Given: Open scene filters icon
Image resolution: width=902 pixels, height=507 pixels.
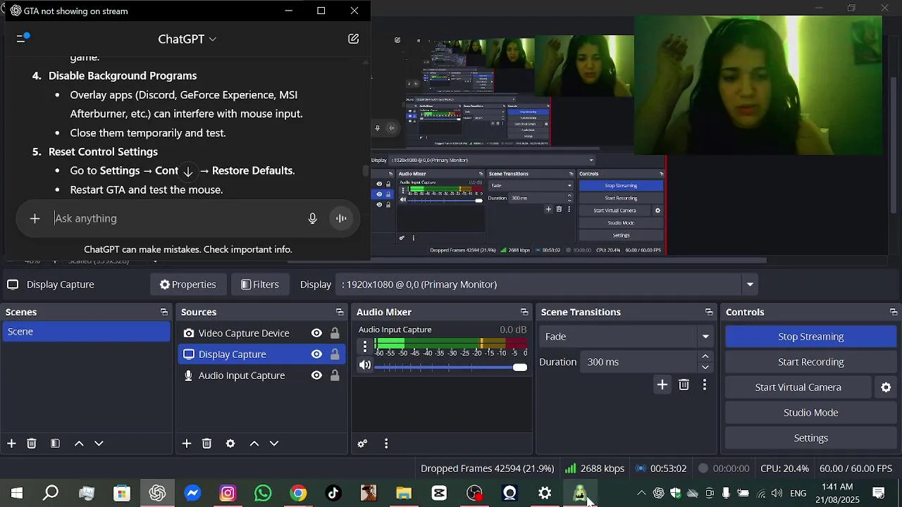Looking at the screenshot, I should [x=55, y=444].
